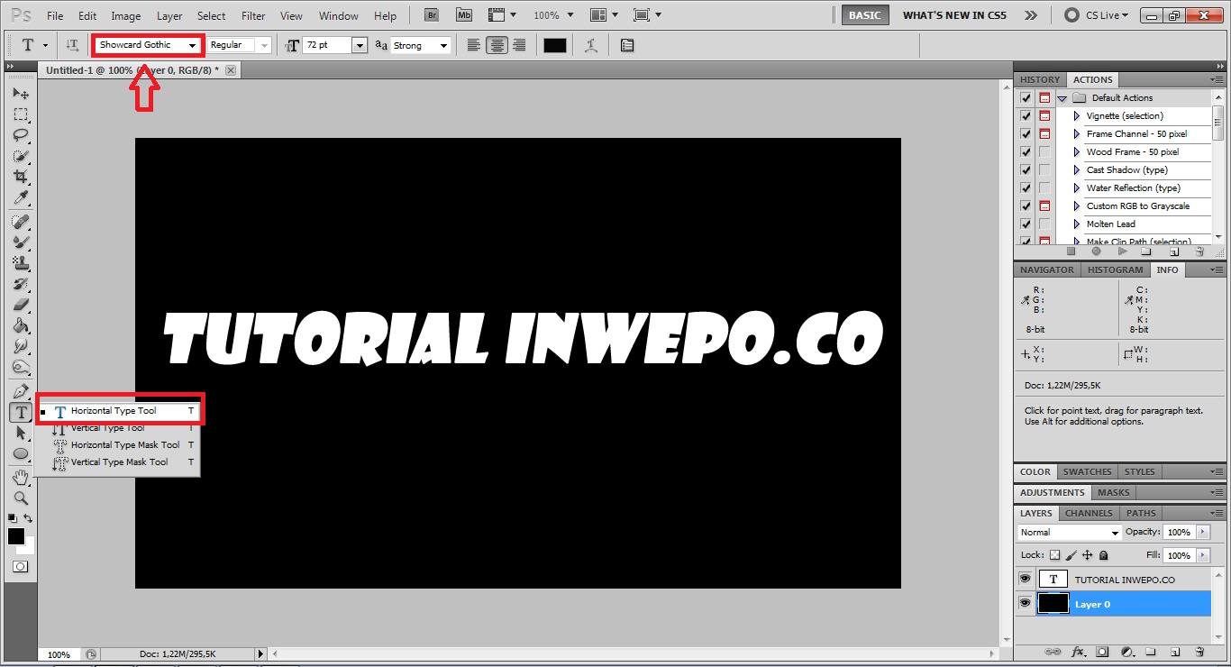Image resolution: width=1231 pixels, height=667 pixels.
Task: Select the Move tool
Action: click(20, 94)
